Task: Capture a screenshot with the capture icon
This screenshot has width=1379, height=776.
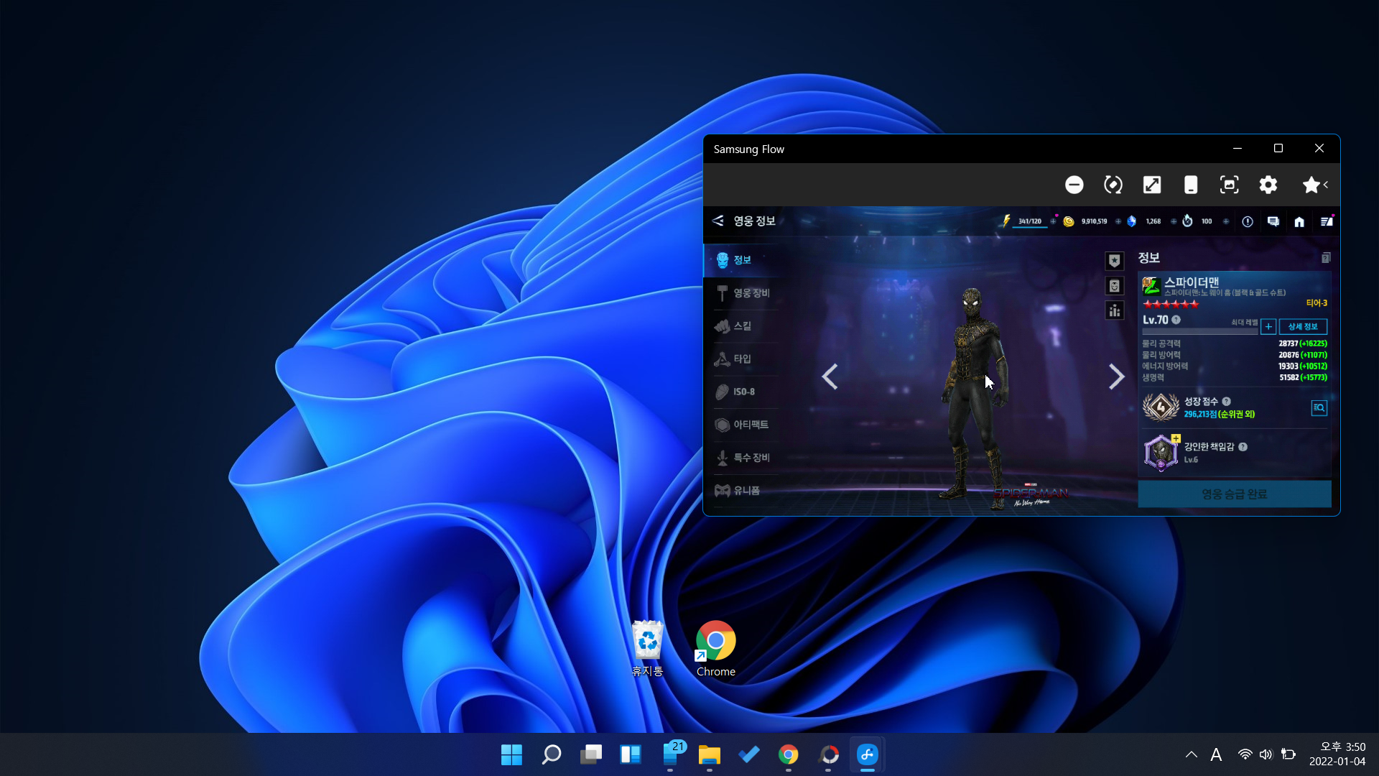Action: [x=1229, y=185]
